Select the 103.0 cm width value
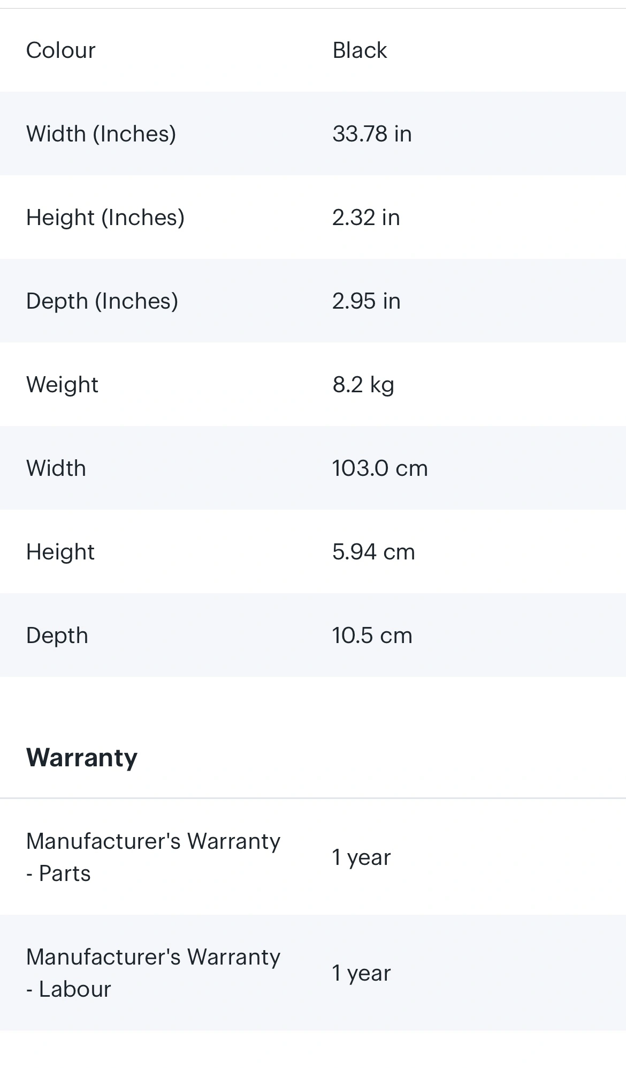The height and width of the screenshot is (1068, 626). 380,468
